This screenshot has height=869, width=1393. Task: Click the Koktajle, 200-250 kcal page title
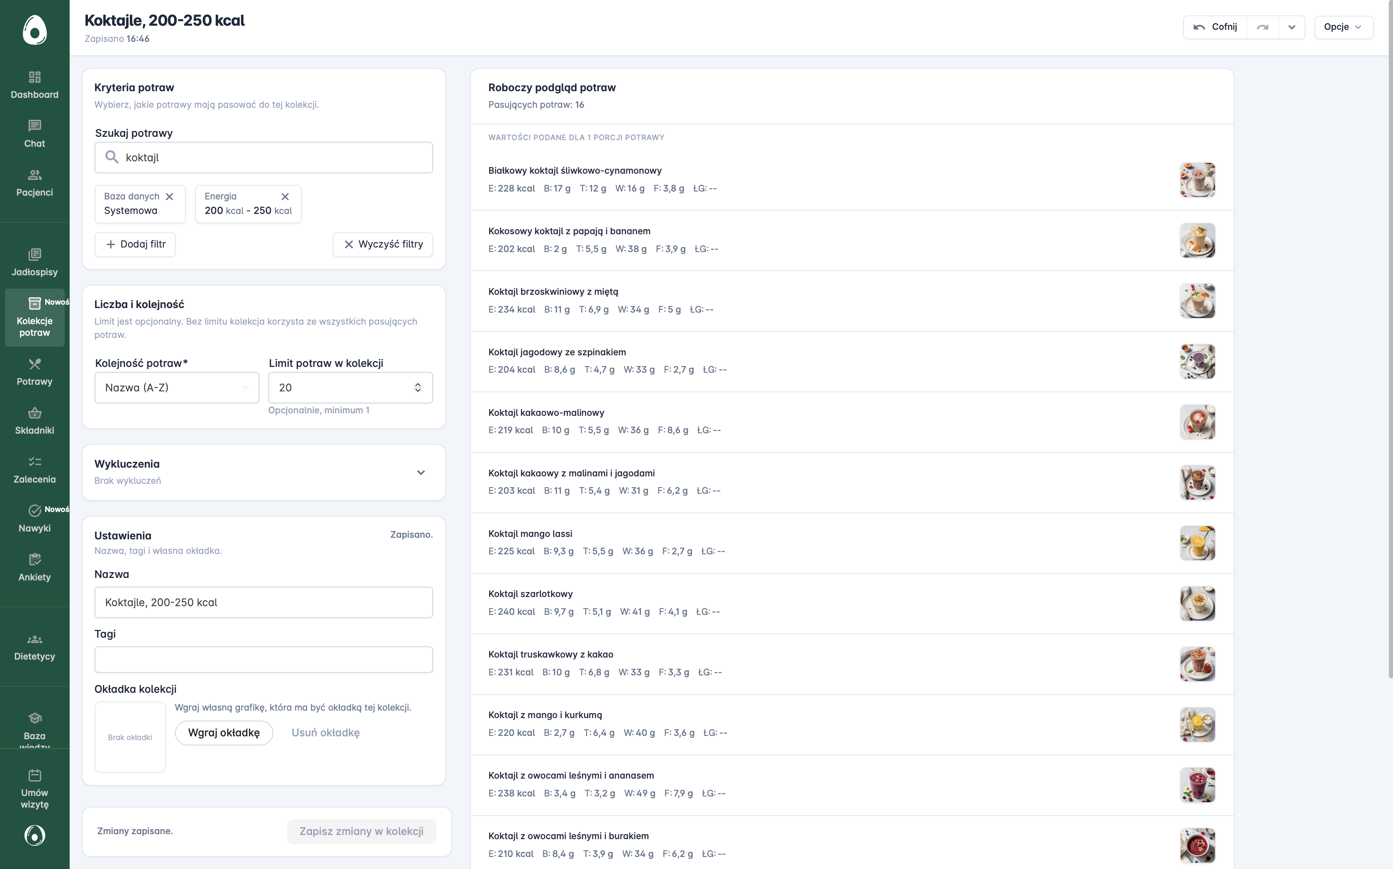[x=164, y=21]
